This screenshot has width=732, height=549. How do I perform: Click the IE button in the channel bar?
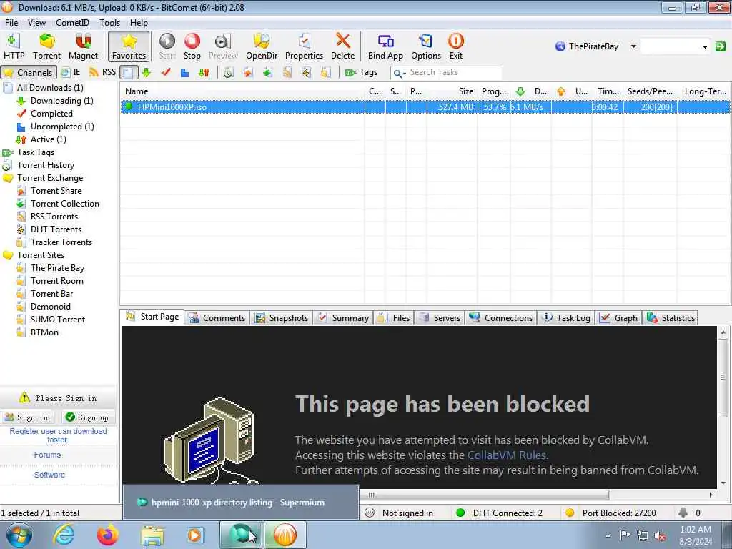(71, 72)
